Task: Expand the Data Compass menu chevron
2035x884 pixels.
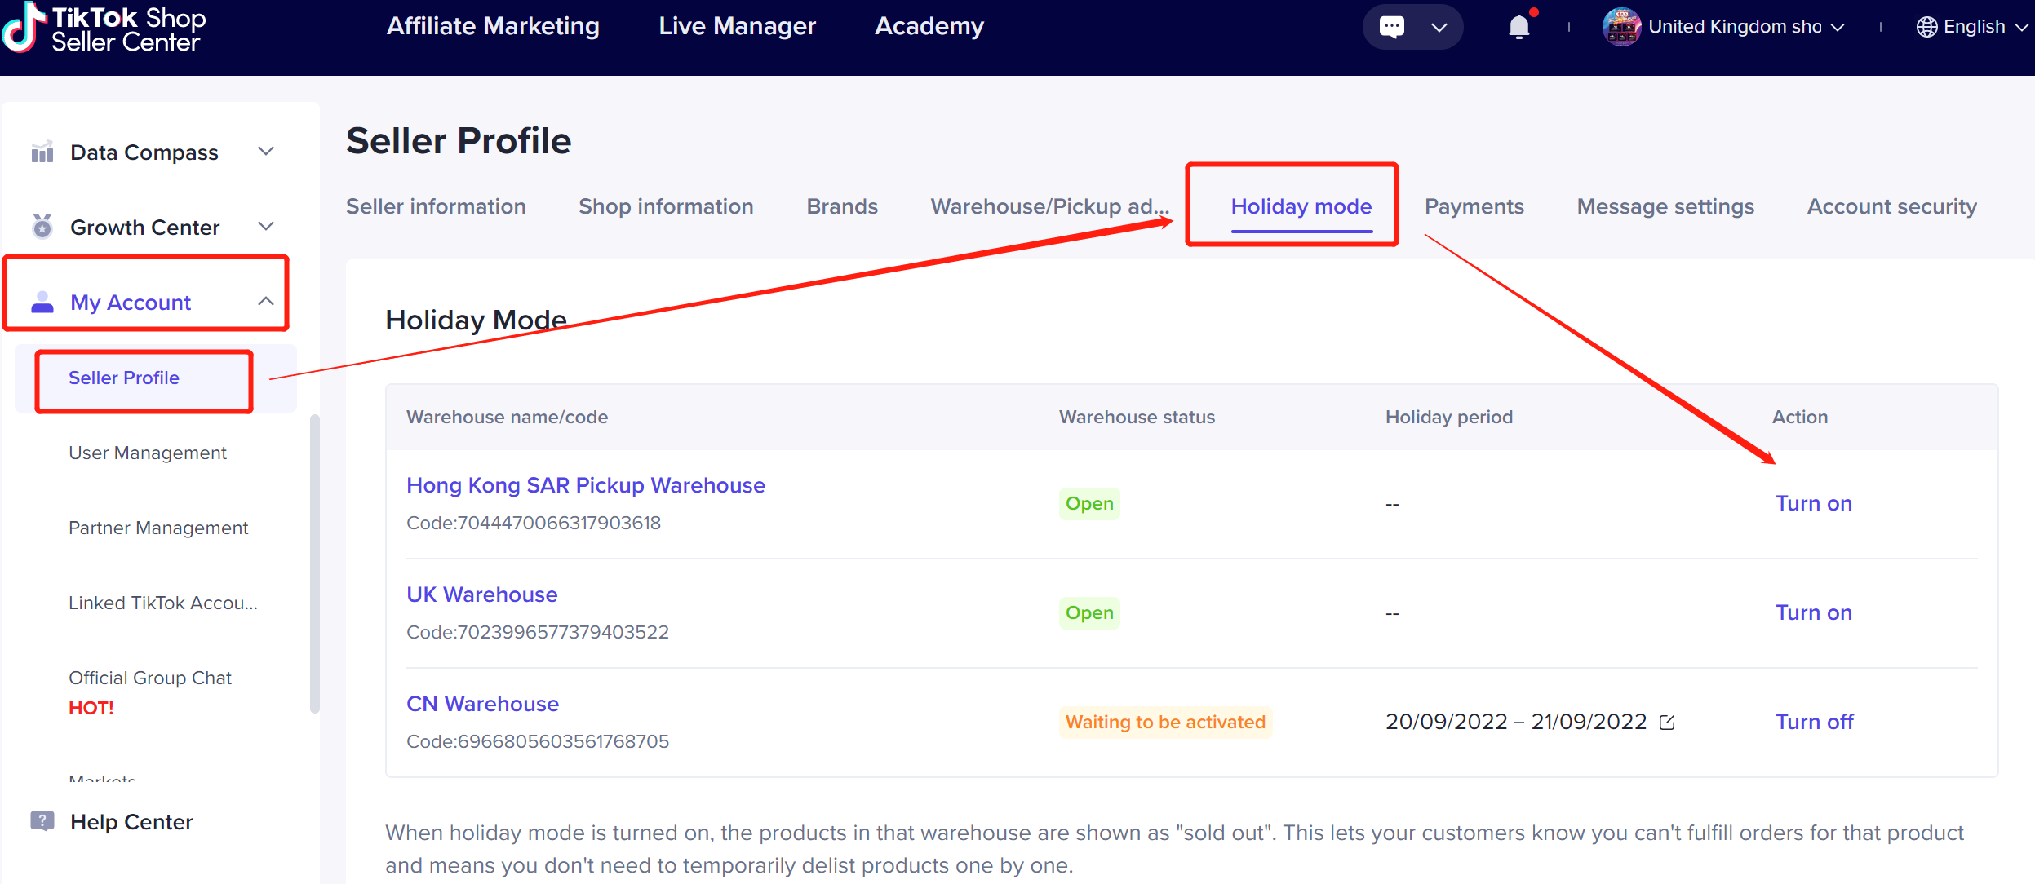Action: point(266,152)
